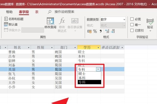Open the 部门 column filter arrow
Viewport: 157px width, 104px height.
pyautogui.click(x=75, y=48)
